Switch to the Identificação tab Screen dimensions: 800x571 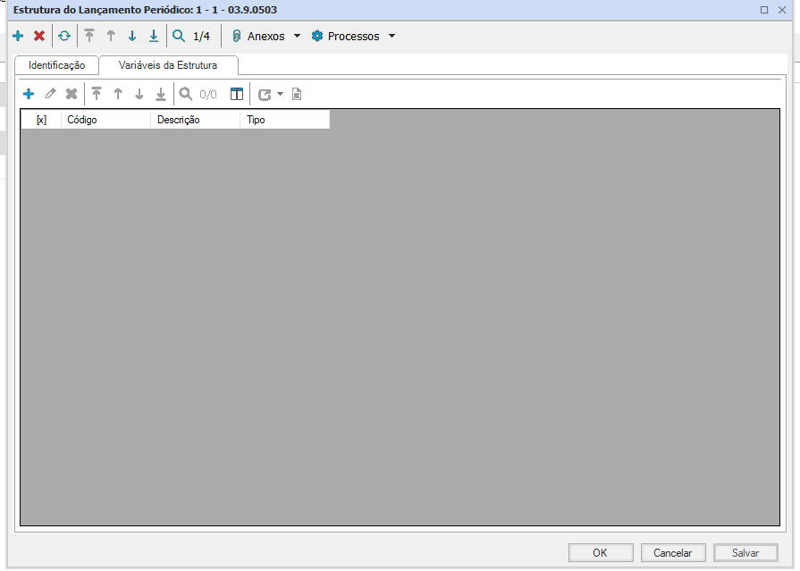click(x=56, y=65)
